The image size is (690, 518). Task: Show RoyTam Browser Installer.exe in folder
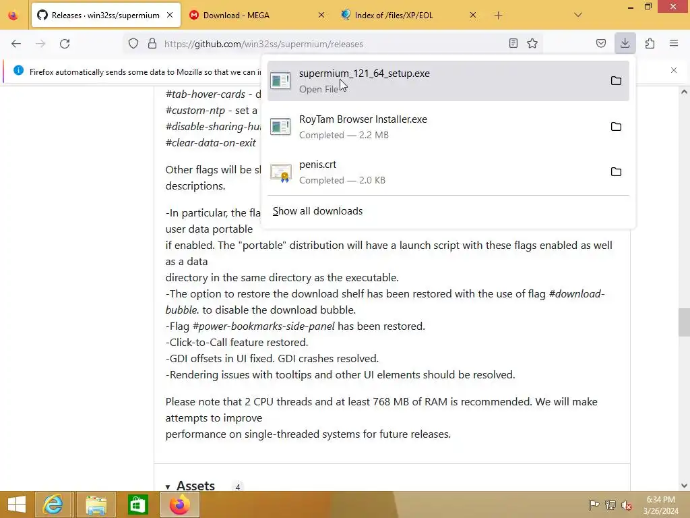pos(616,126)
